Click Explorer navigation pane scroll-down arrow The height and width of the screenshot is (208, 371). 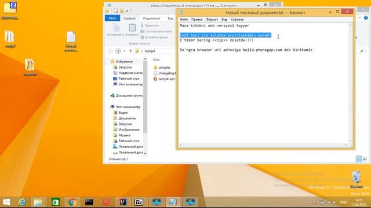click(x=145, y=154)
